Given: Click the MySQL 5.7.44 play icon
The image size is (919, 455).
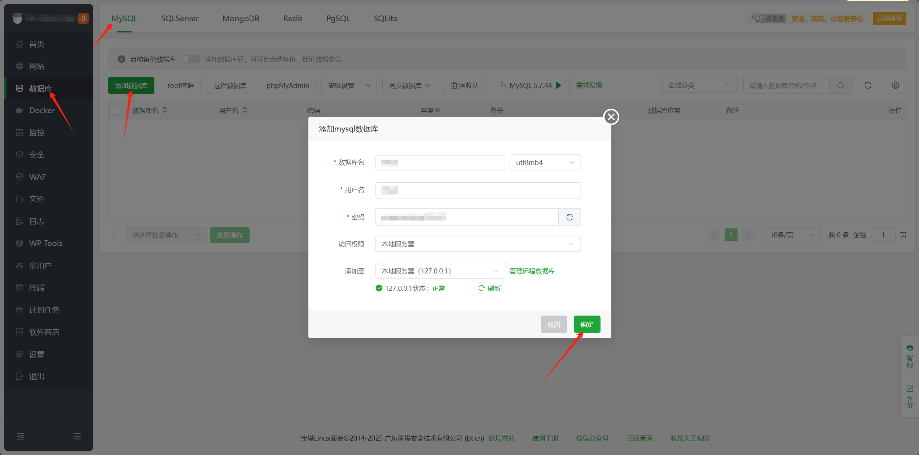Looking at the screenshot, I should pyautogui.click(x=559, y=85).
